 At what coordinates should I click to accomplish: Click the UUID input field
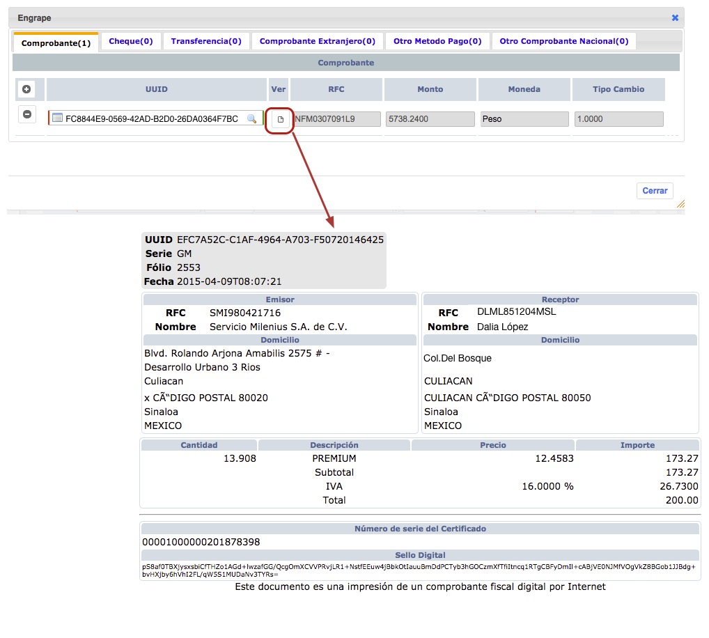pyautogui.click(x=155, y=119)
